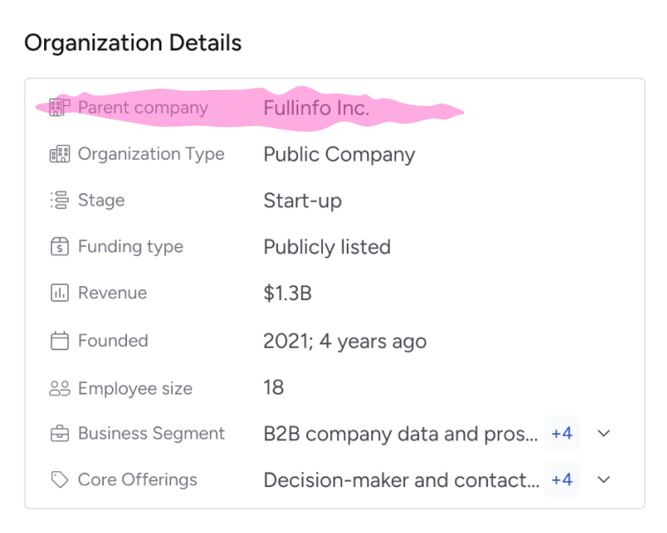
Task: Click the $1.3B revenue value
Action: pos(288,294)
